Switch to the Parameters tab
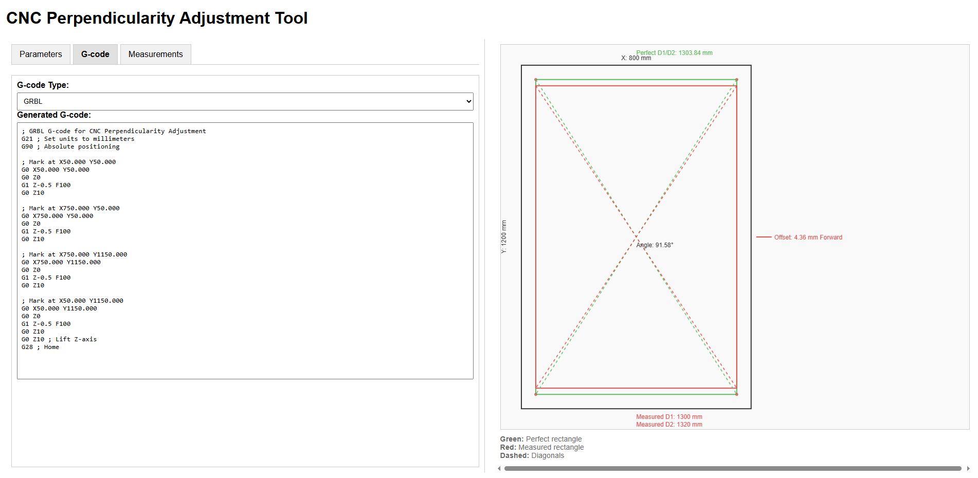This screenshot has height=478, width=978. coord(41,54)
